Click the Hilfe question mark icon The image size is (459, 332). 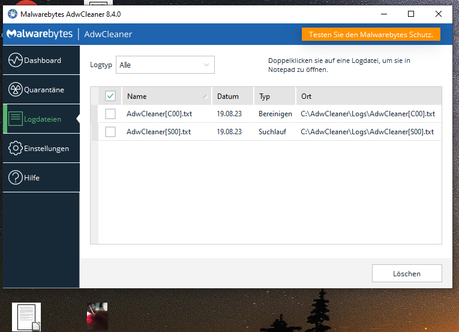tap(16, 177)
